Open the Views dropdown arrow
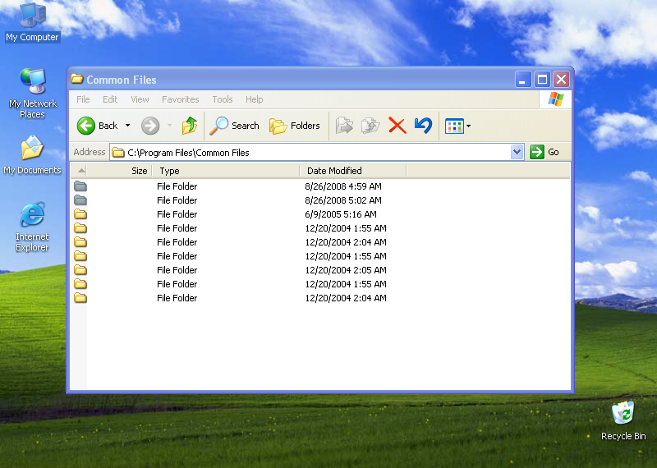This screenshot has width=657, height=468. pos(468,126)
